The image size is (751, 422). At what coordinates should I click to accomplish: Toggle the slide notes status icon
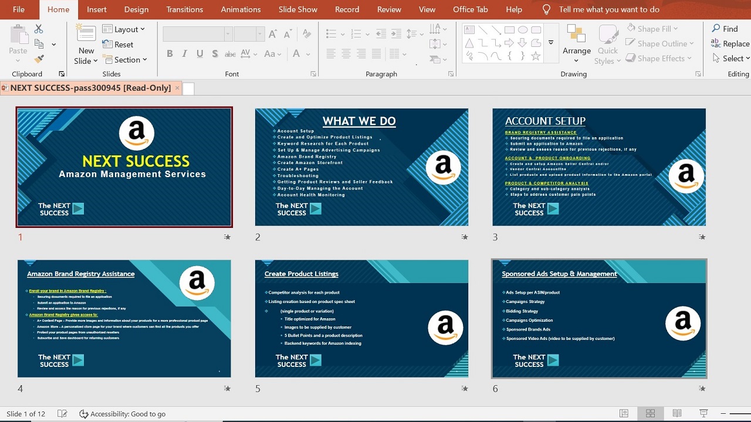(x=62, y=414)
